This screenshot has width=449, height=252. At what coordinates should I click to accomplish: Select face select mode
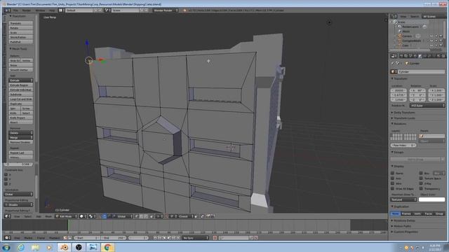145,216
